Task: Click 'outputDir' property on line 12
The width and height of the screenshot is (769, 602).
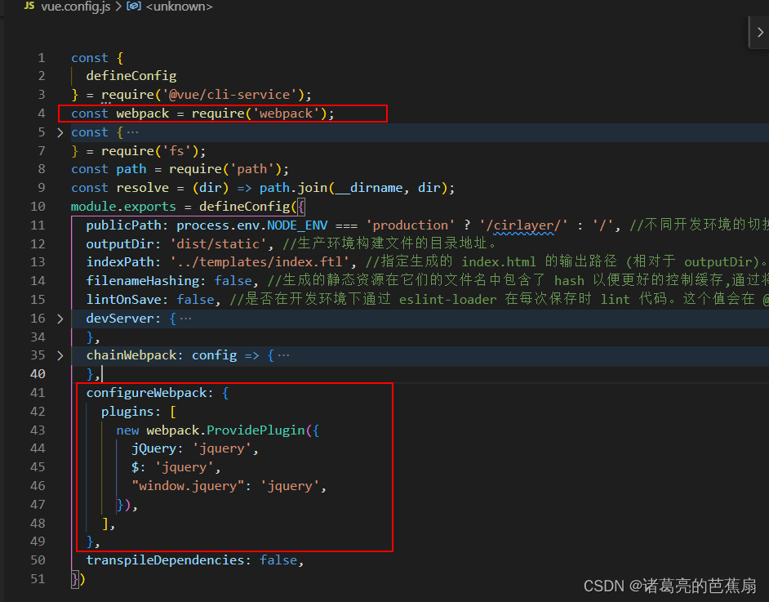Action: (x=120, y=244)
